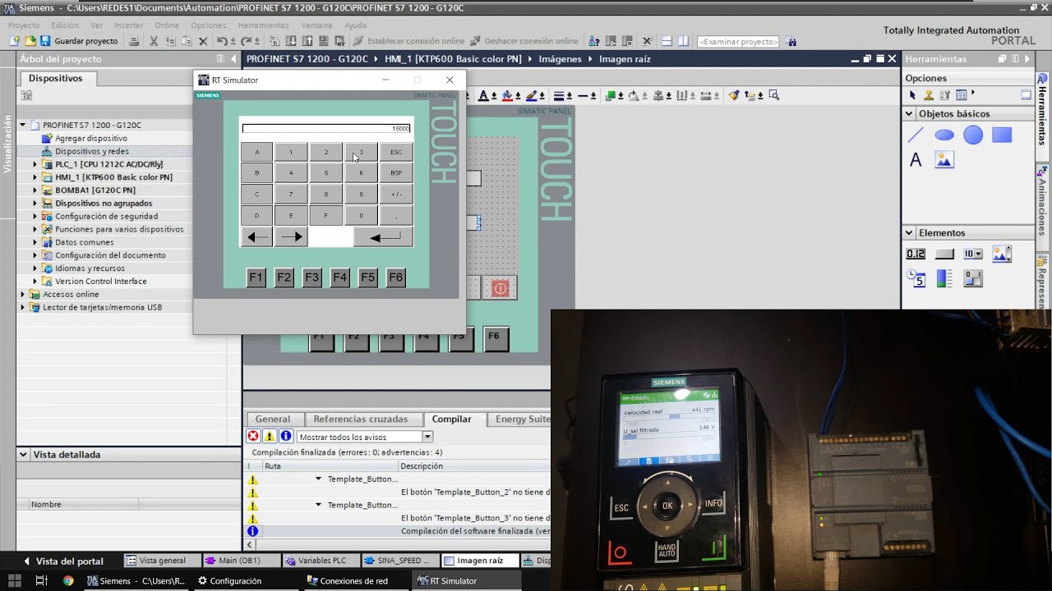This screenshot has height=591, width=1052.
Task: Select Dispositivos y redes tree item
Action: [x=91, y=151]
